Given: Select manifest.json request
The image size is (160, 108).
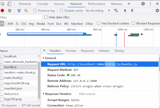Looking at the screenshot, I should [19, 89].
